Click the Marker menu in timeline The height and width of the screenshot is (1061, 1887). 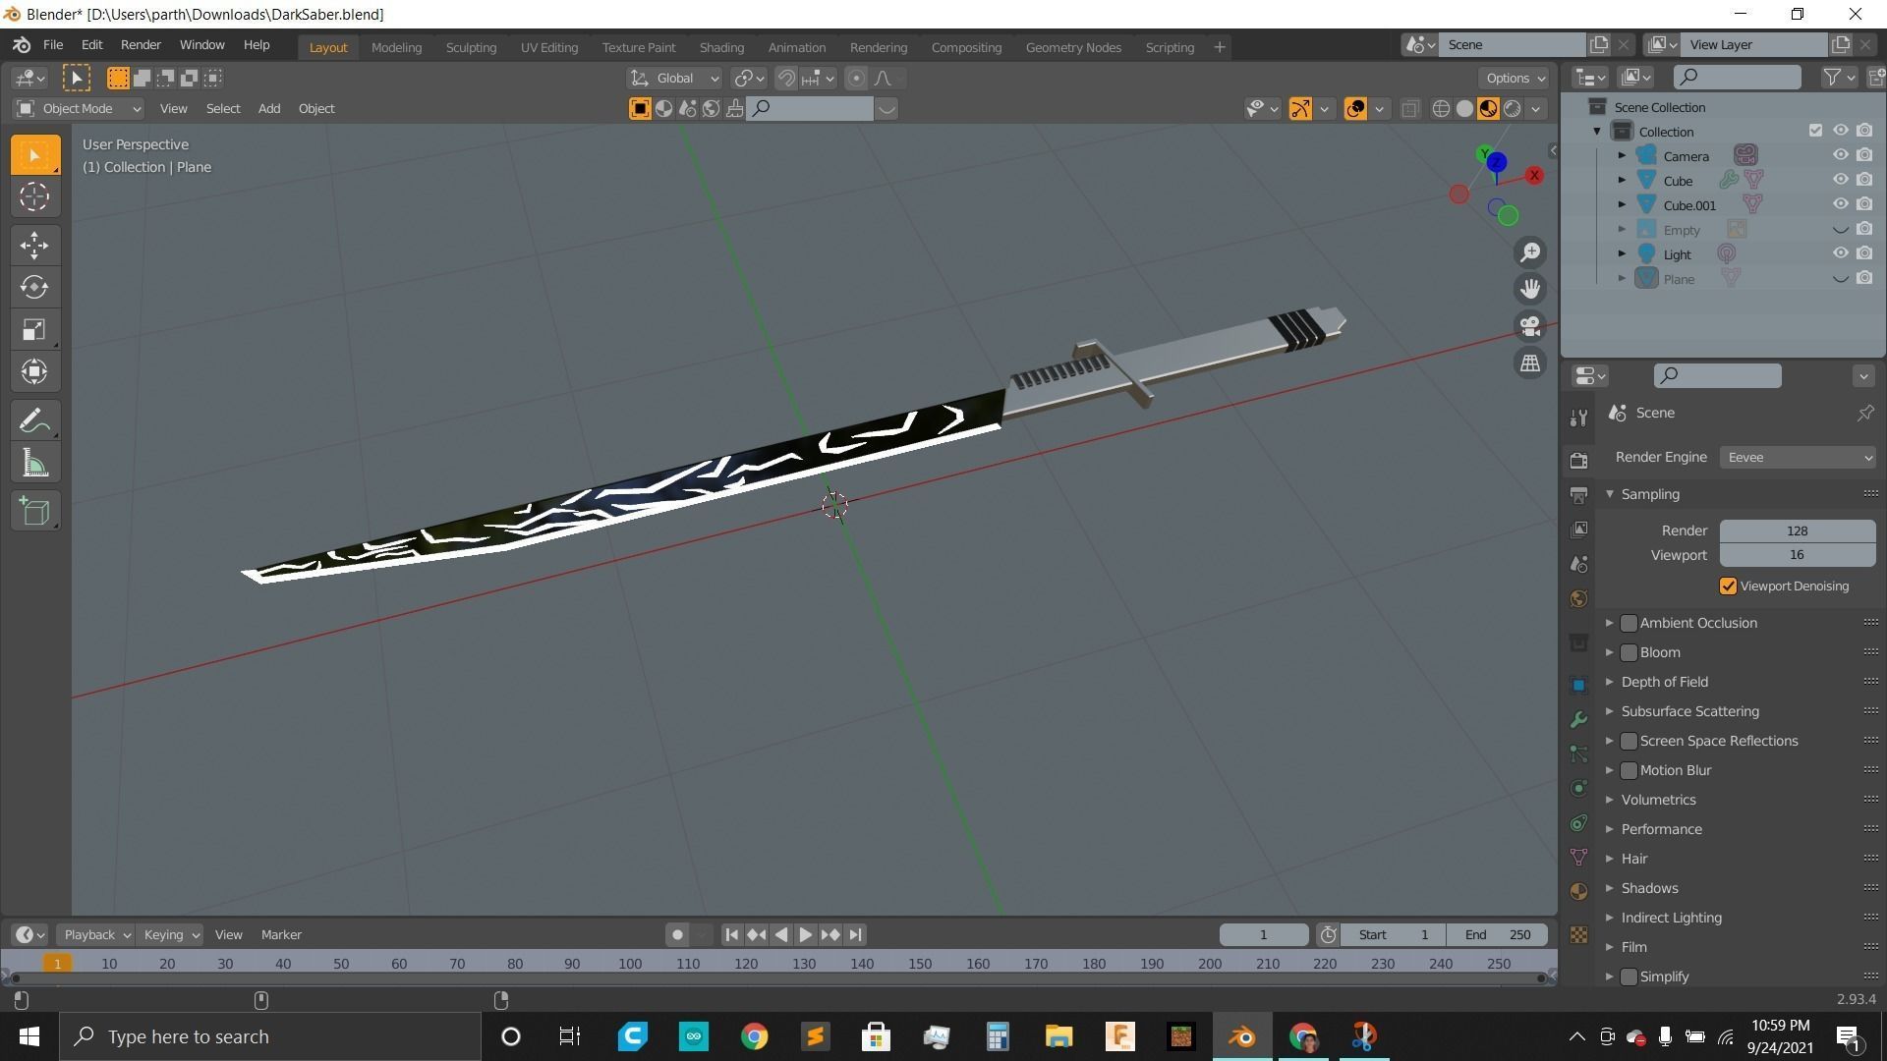pyautogui.click(x=281, y=935)
